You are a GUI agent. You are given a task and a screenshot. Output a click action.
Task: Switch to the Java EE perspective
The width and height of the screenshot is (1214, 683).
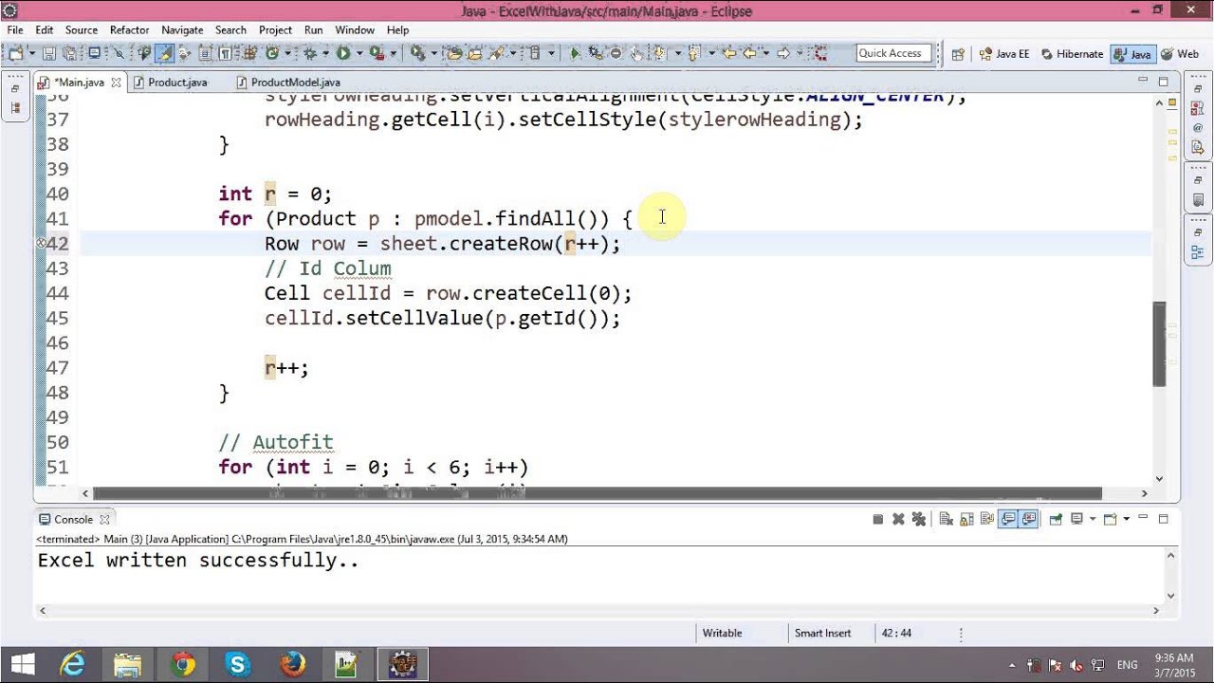coord(1004,54)
